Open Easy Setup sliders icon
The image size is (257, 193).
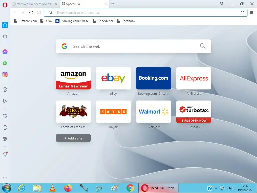252,13
